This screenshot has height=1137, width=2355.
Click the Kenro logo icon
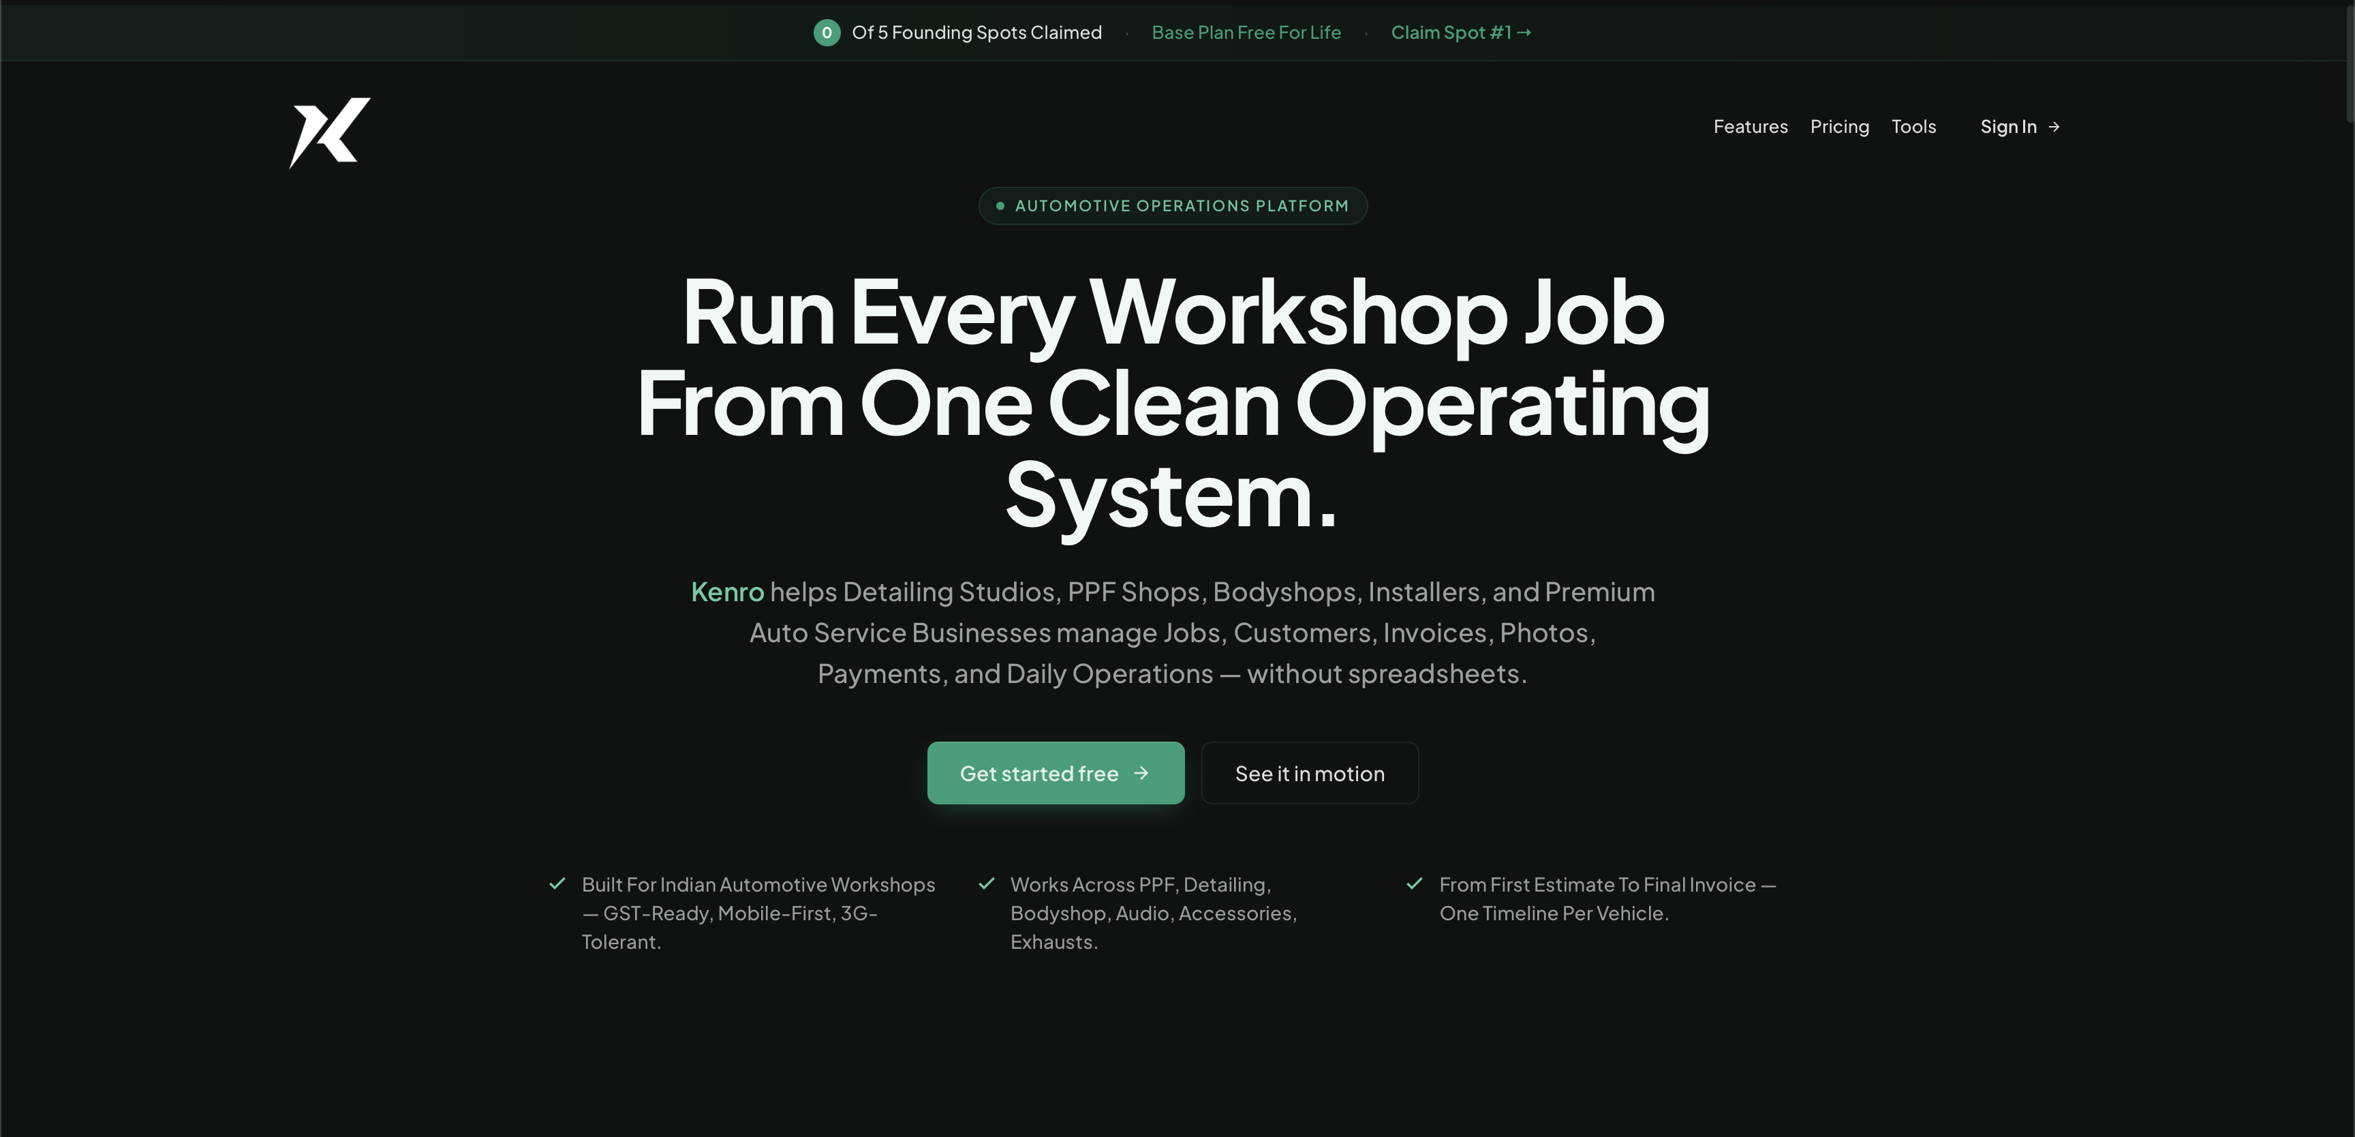pyautogui.click(x=330, y=132)
